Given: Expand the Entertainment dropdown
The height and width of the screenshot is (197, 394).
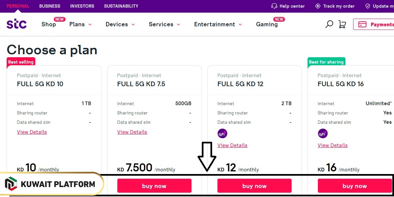Looking at the screenshot, I should [217, 24].
